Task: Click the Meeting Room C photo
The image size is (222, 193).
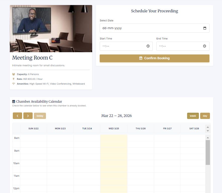Action: 51,29
